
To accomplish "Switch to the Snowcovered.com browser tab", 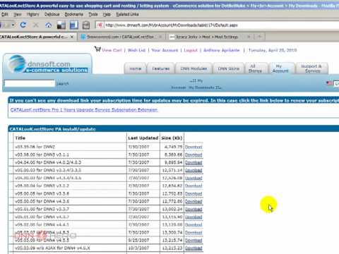I will (120, 37).
